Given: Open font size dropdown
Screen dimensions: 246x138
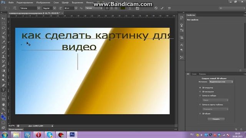Looking at the screenshot, I should click(x=76, y=8).
